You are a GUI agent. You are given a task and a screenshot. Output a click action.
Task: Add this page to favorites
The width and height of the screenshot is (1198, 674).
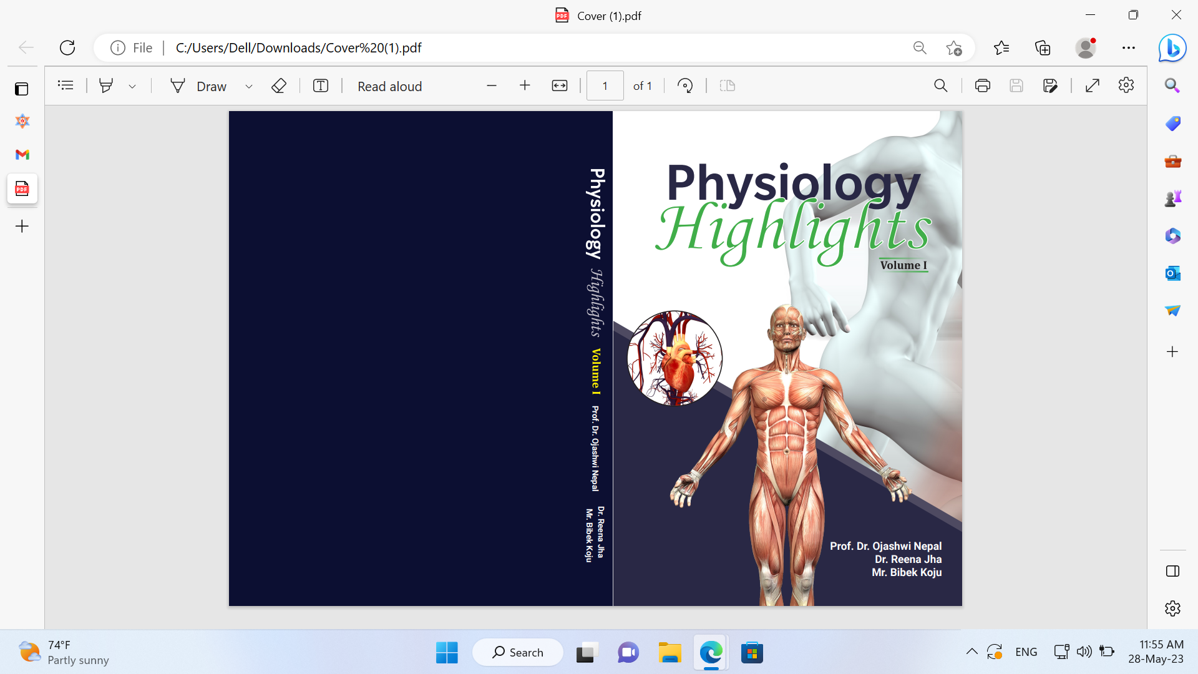coord(954,48)
